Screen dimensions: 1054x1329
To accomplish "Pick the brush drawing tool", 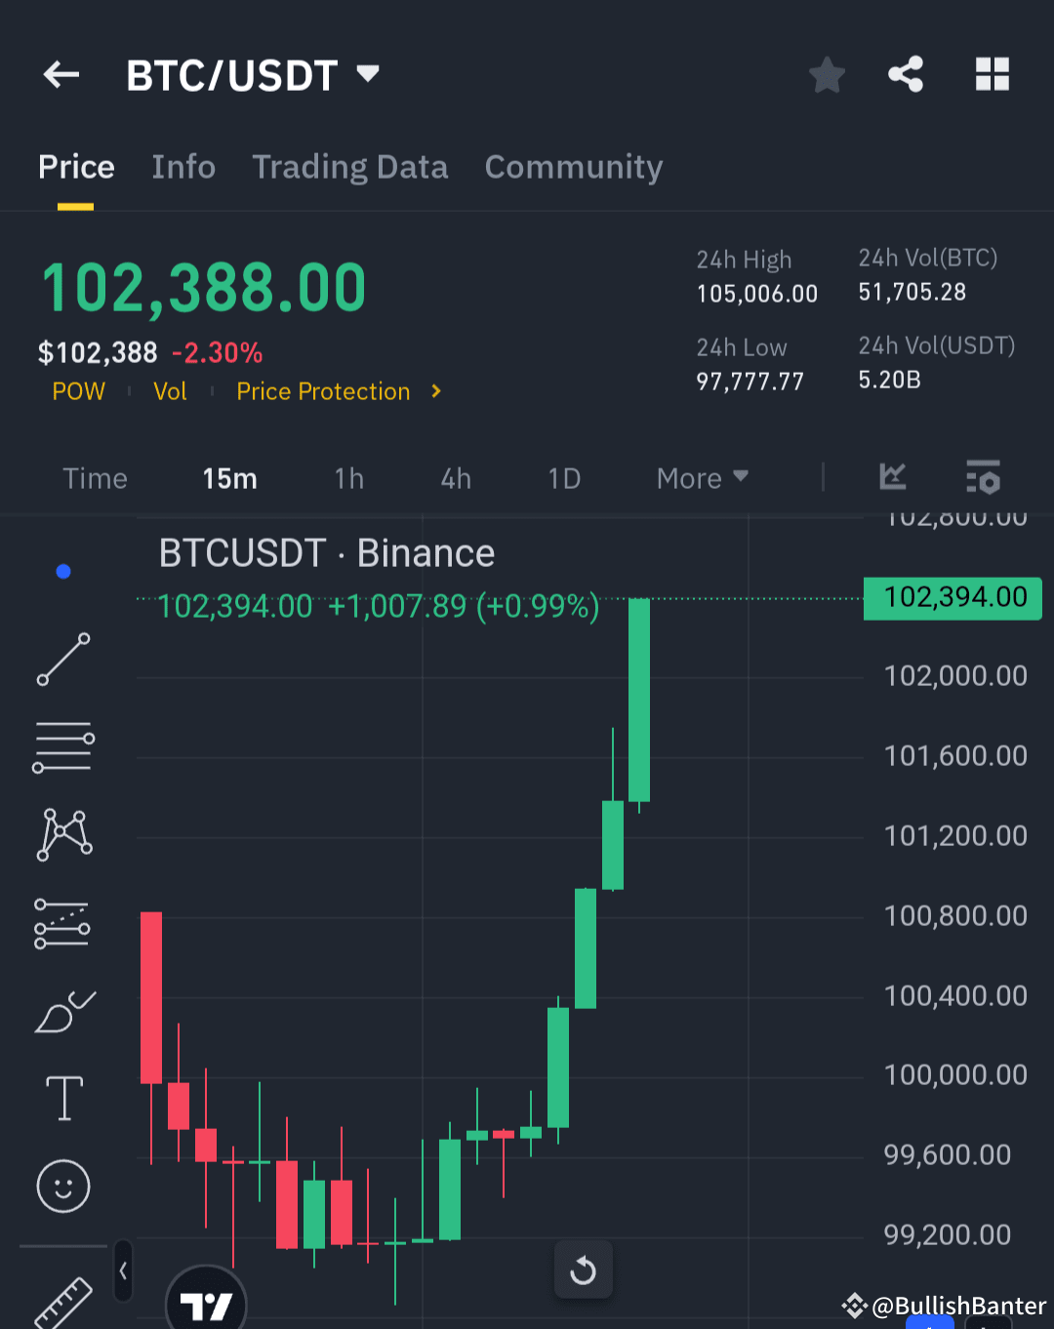I will coord(62,1012).
